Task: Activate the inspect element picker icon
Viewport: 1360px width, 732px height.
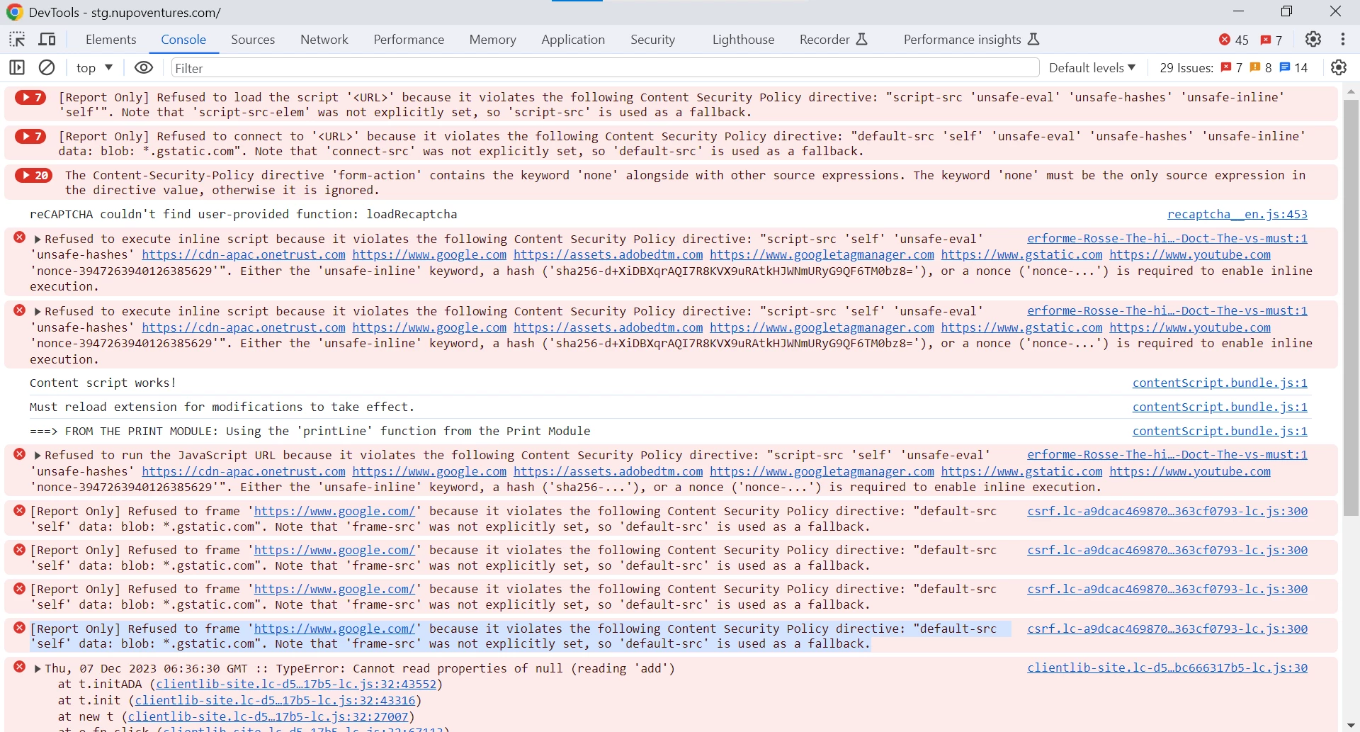Action: [17, 40]
